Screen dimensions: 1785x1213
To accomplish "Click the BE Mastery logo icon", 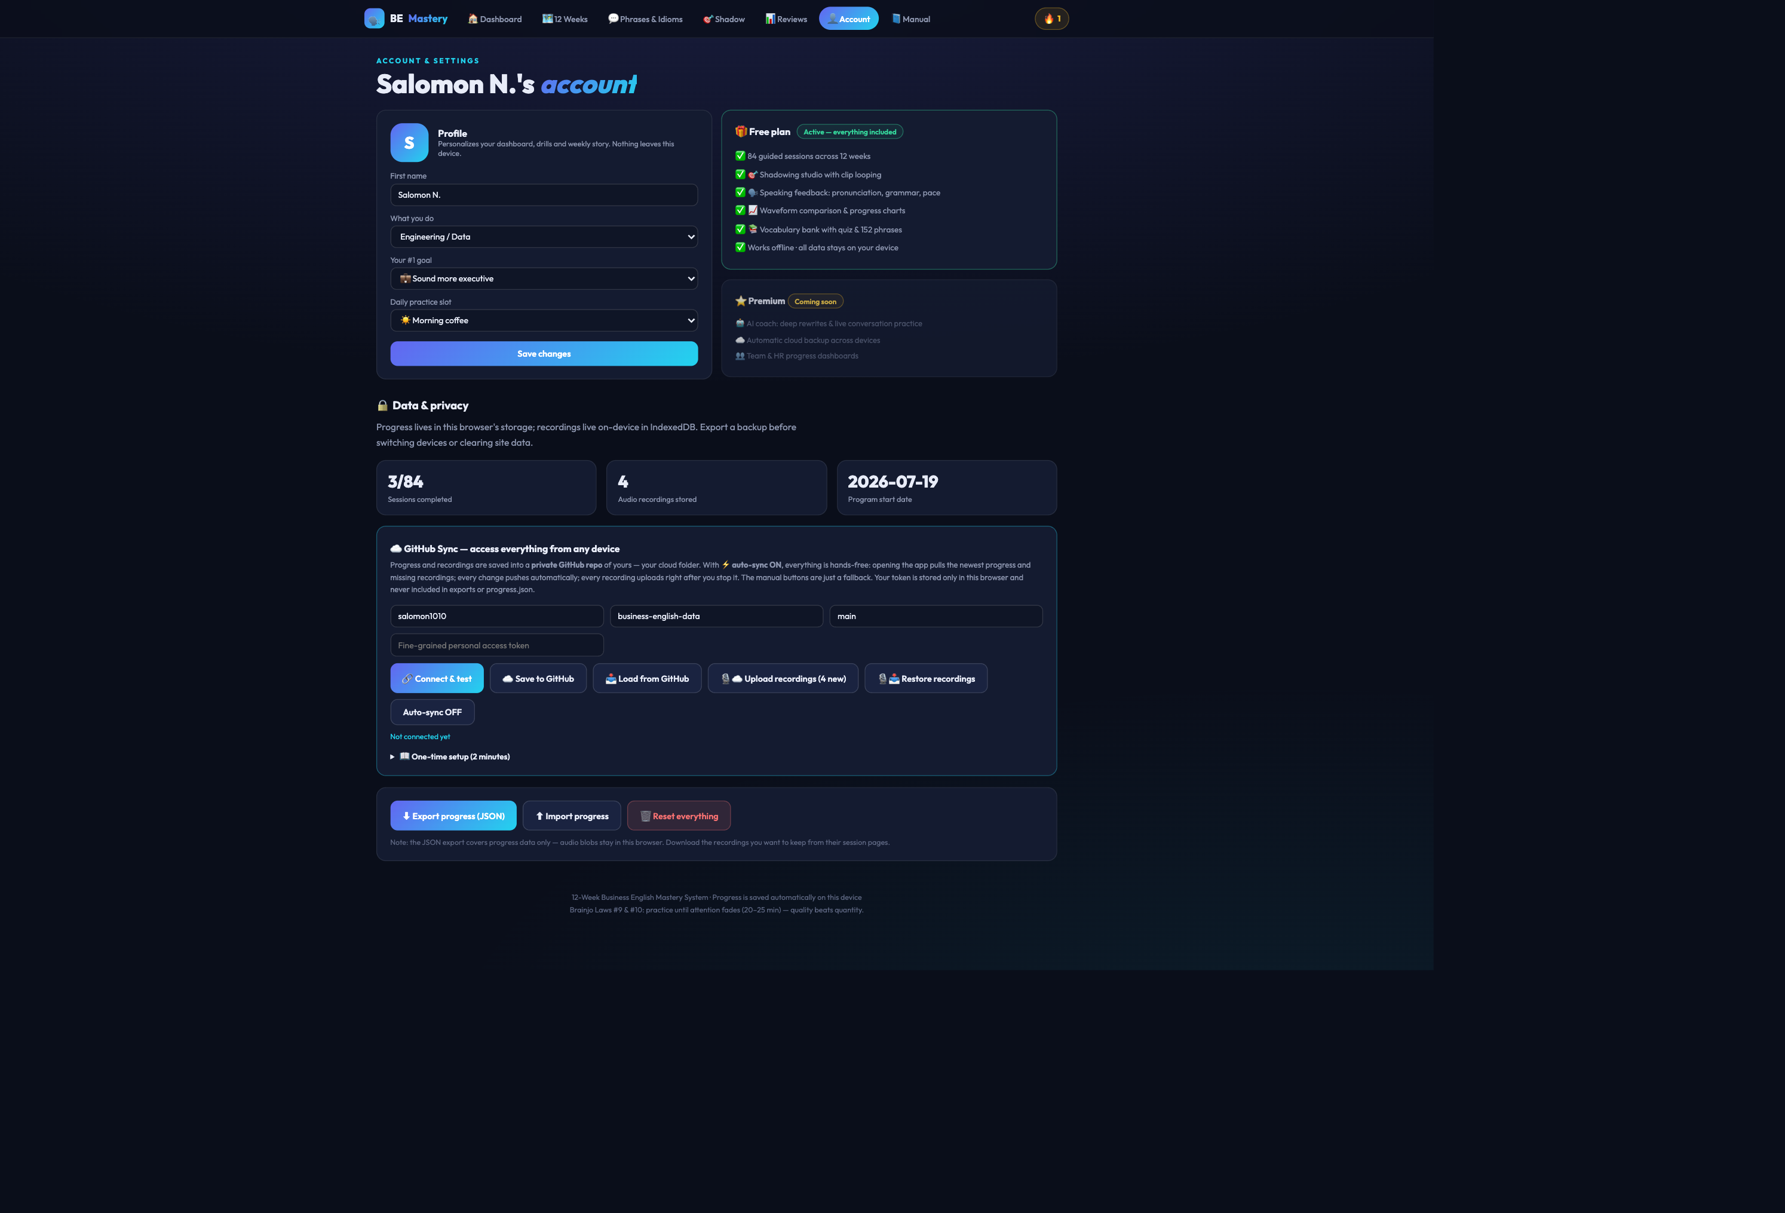I will (374, 19).
